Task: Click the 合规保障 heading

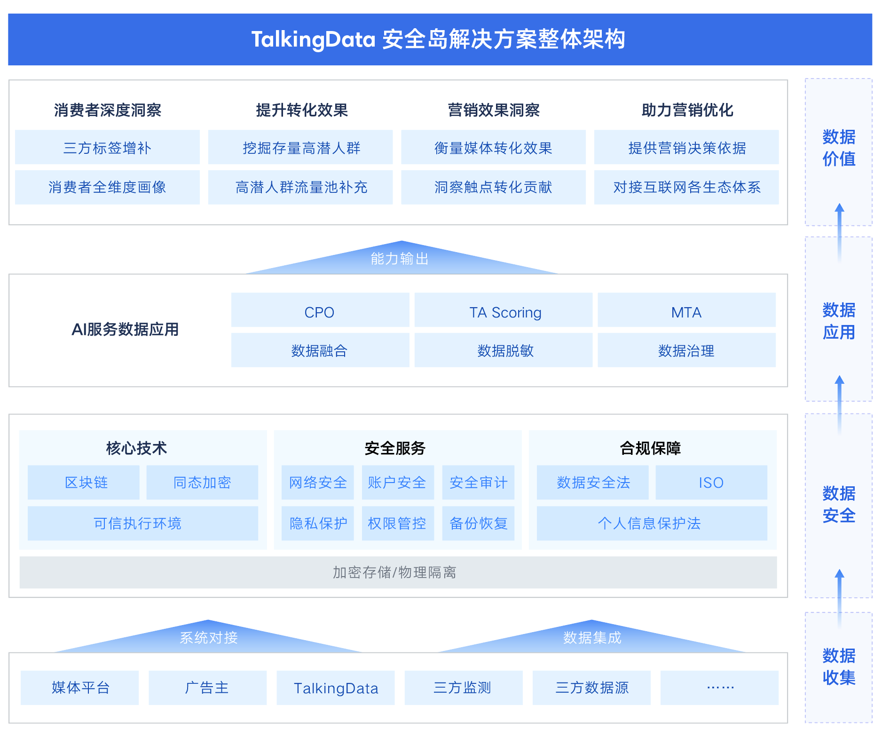Action: pos(650,448)
